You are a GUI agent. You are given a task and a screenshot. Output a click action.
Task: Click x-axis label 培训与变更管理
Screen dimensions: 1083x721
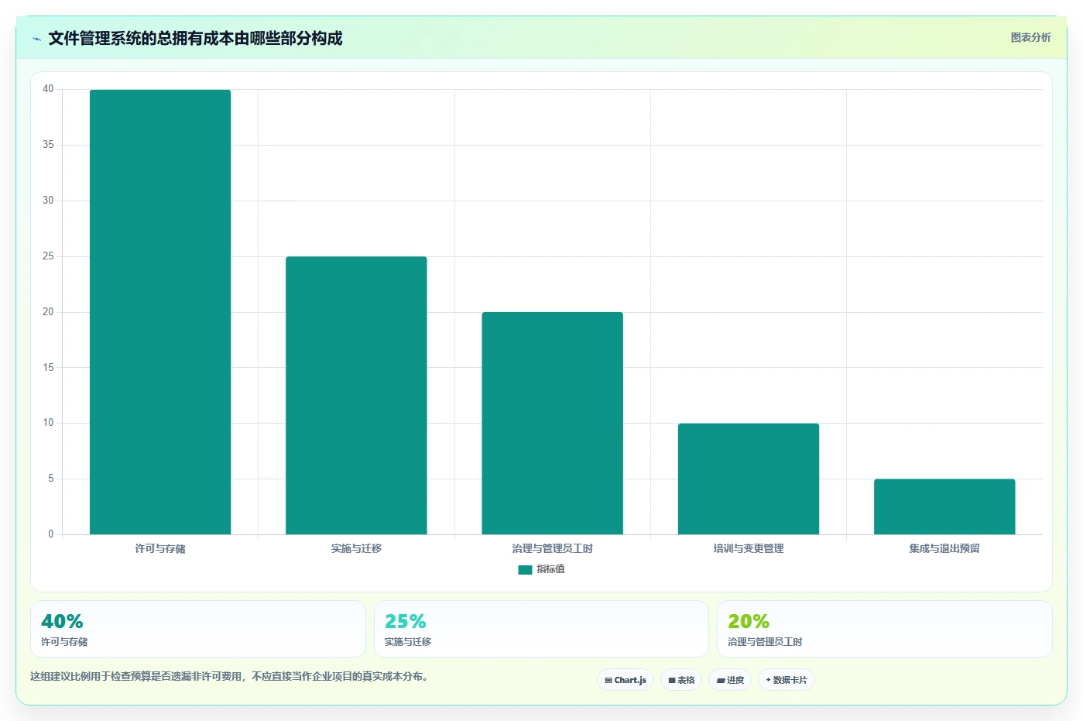(749, 548)
